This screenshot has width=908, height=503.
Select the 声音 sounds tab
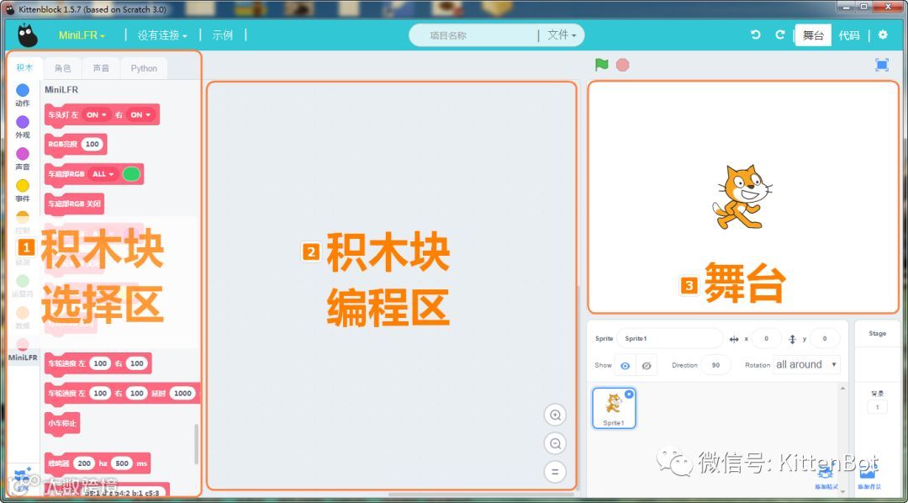(x=101, y=68)
